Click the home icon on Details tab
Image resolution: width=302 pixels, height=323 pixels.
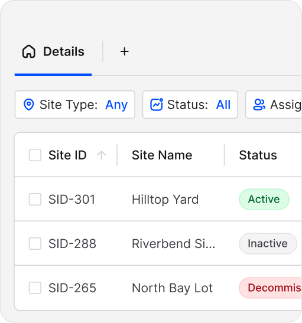(x=29, y=51)
